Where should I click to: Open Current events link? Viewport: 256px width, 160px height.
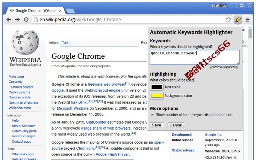pos(19,92)
